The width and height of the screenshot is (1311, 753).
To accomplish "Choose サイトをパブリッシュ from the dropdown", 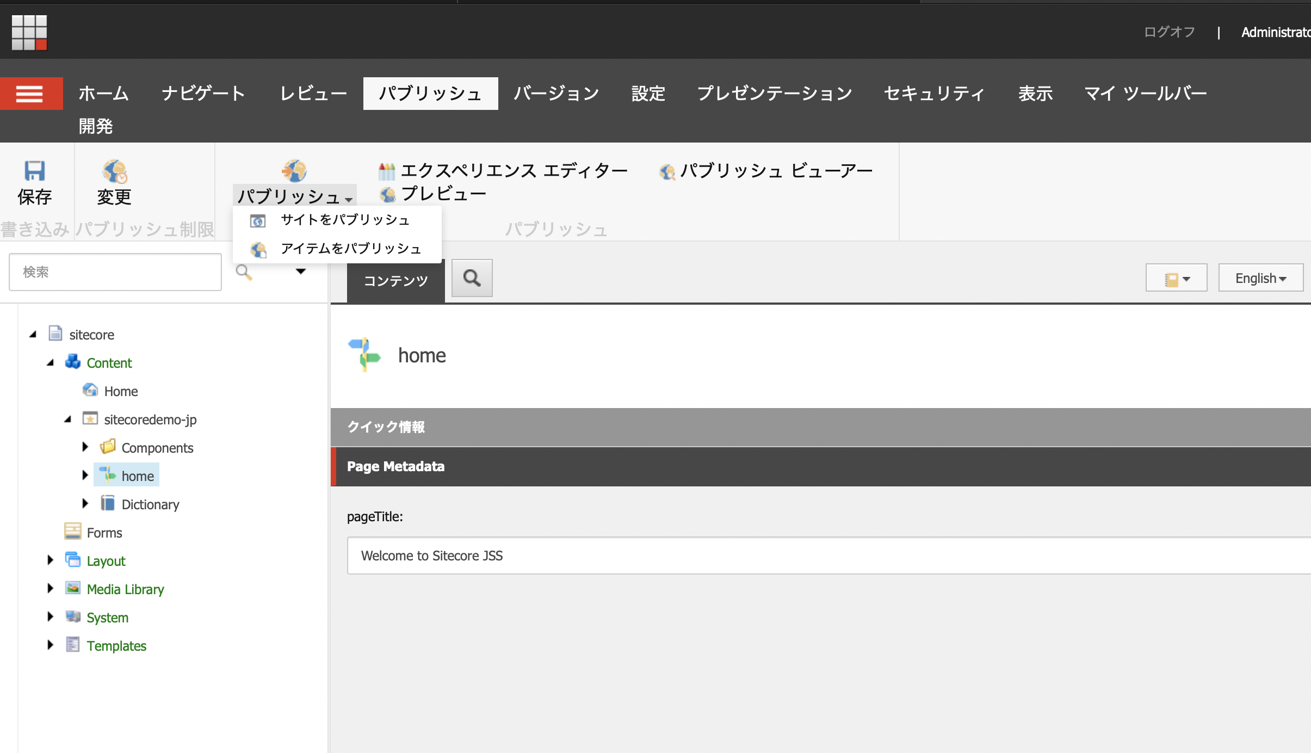I will coord(337,220).
